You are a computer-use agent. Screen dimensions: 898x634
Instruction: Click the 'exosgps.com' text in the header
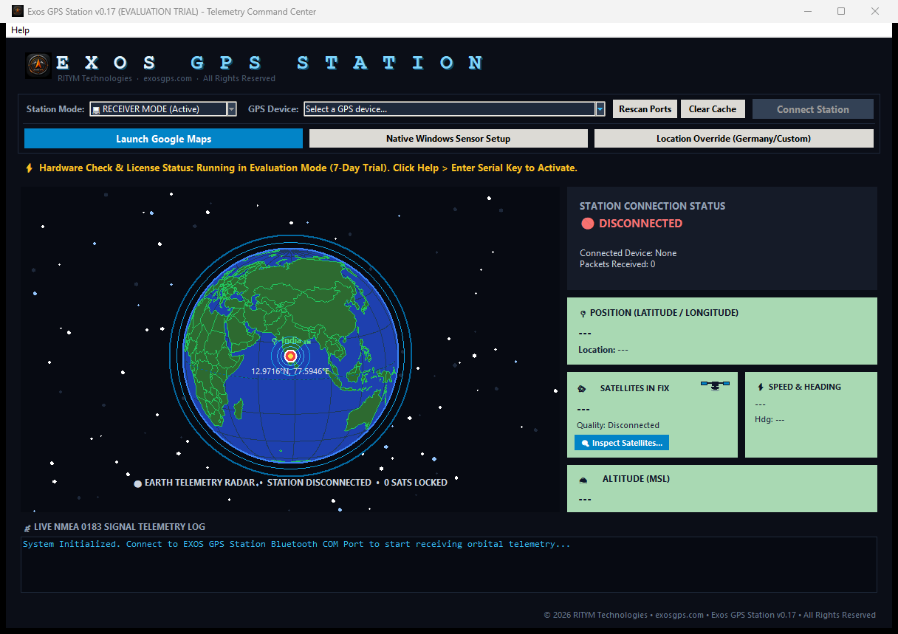pyautogui.click(x=168, y=78)
